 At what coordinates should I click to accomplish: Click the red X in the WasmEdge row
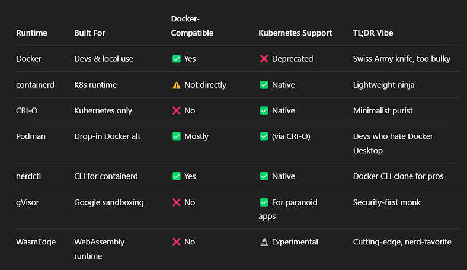click(x=177, y=242)
